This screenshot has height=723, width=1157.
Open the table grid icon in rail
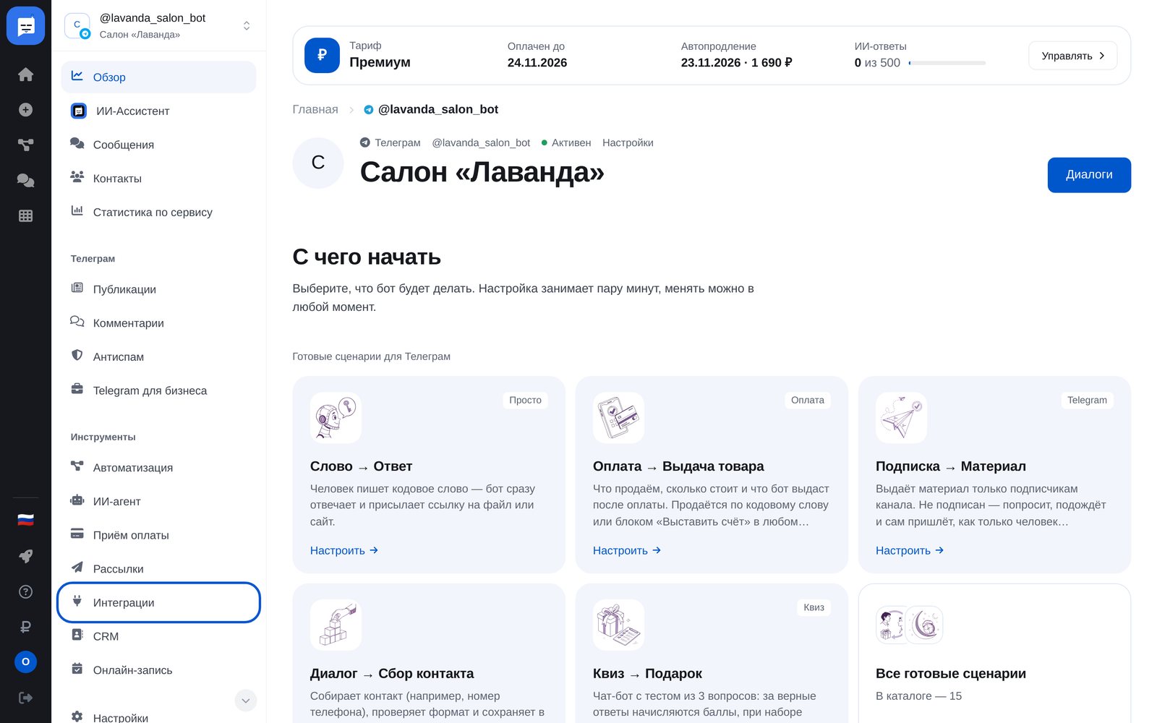click(25, 215)
